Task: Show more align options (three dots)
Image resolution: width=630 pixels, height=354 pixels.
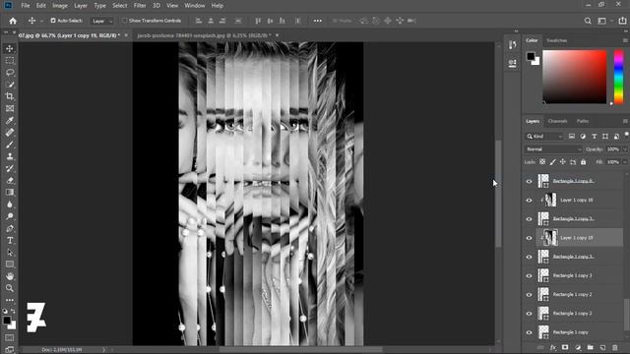Action: tap(317, 21)
